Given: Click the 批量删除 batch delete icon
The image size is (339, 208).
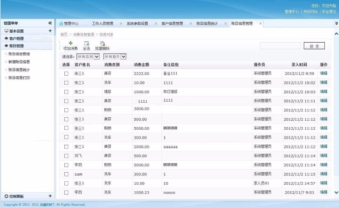Looking at the screenshot, I should click(102, 43).
